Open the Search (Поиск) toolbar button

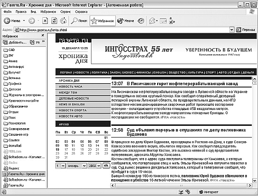click(79, 21)
